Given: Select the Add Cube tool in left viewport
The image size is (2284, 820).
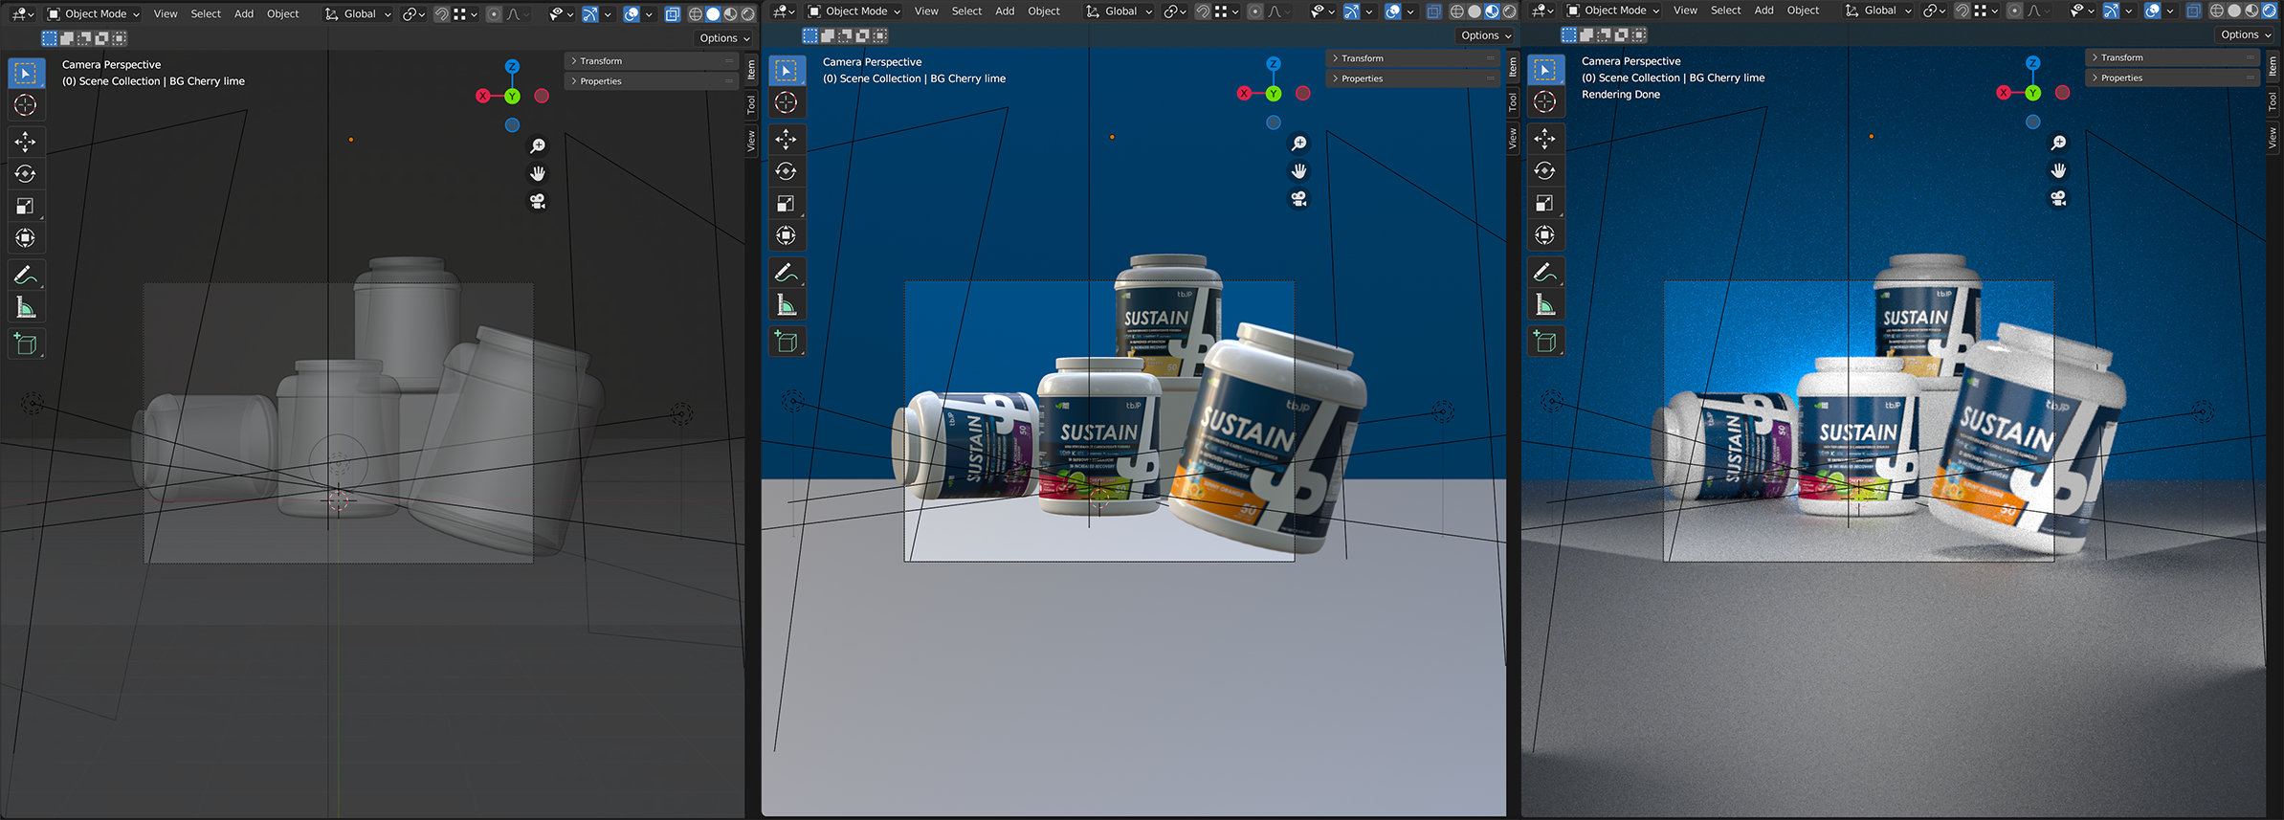Looking at the screenshot, I should click(x=26, y=344).
